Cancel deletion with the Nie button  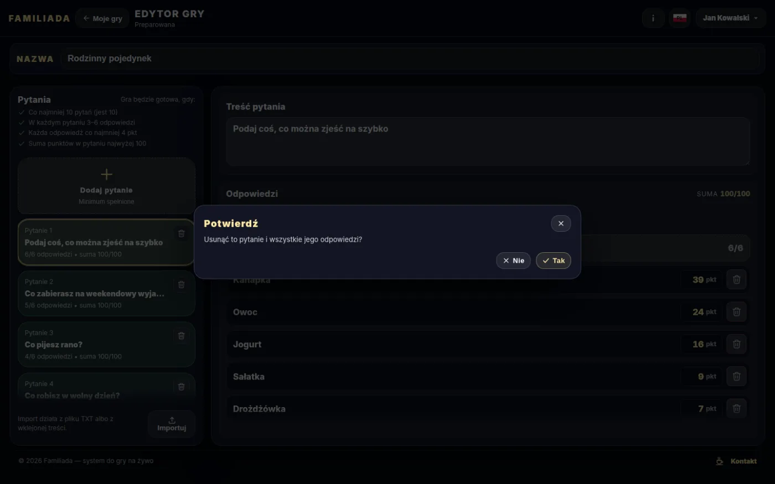(x=514, y=261)
